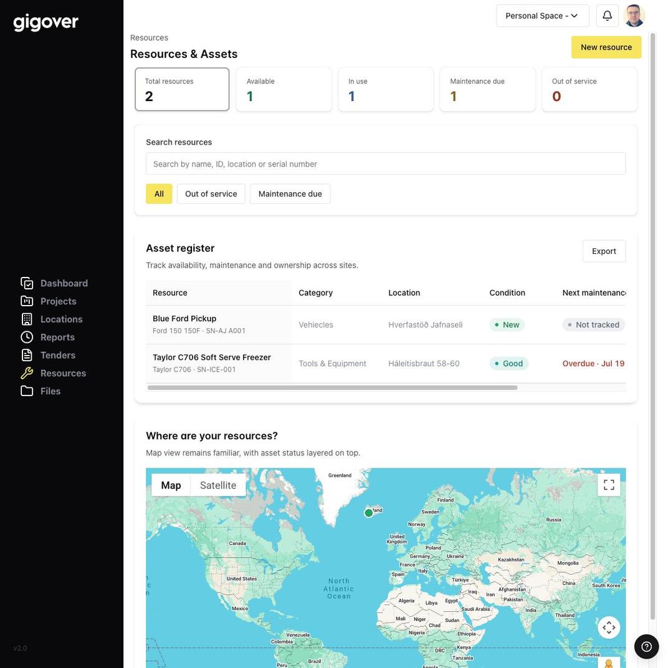This screenshot has height=668, width=668.
Task: Click the New resource button
Action: pyautogui.click(x=606, y=47)
